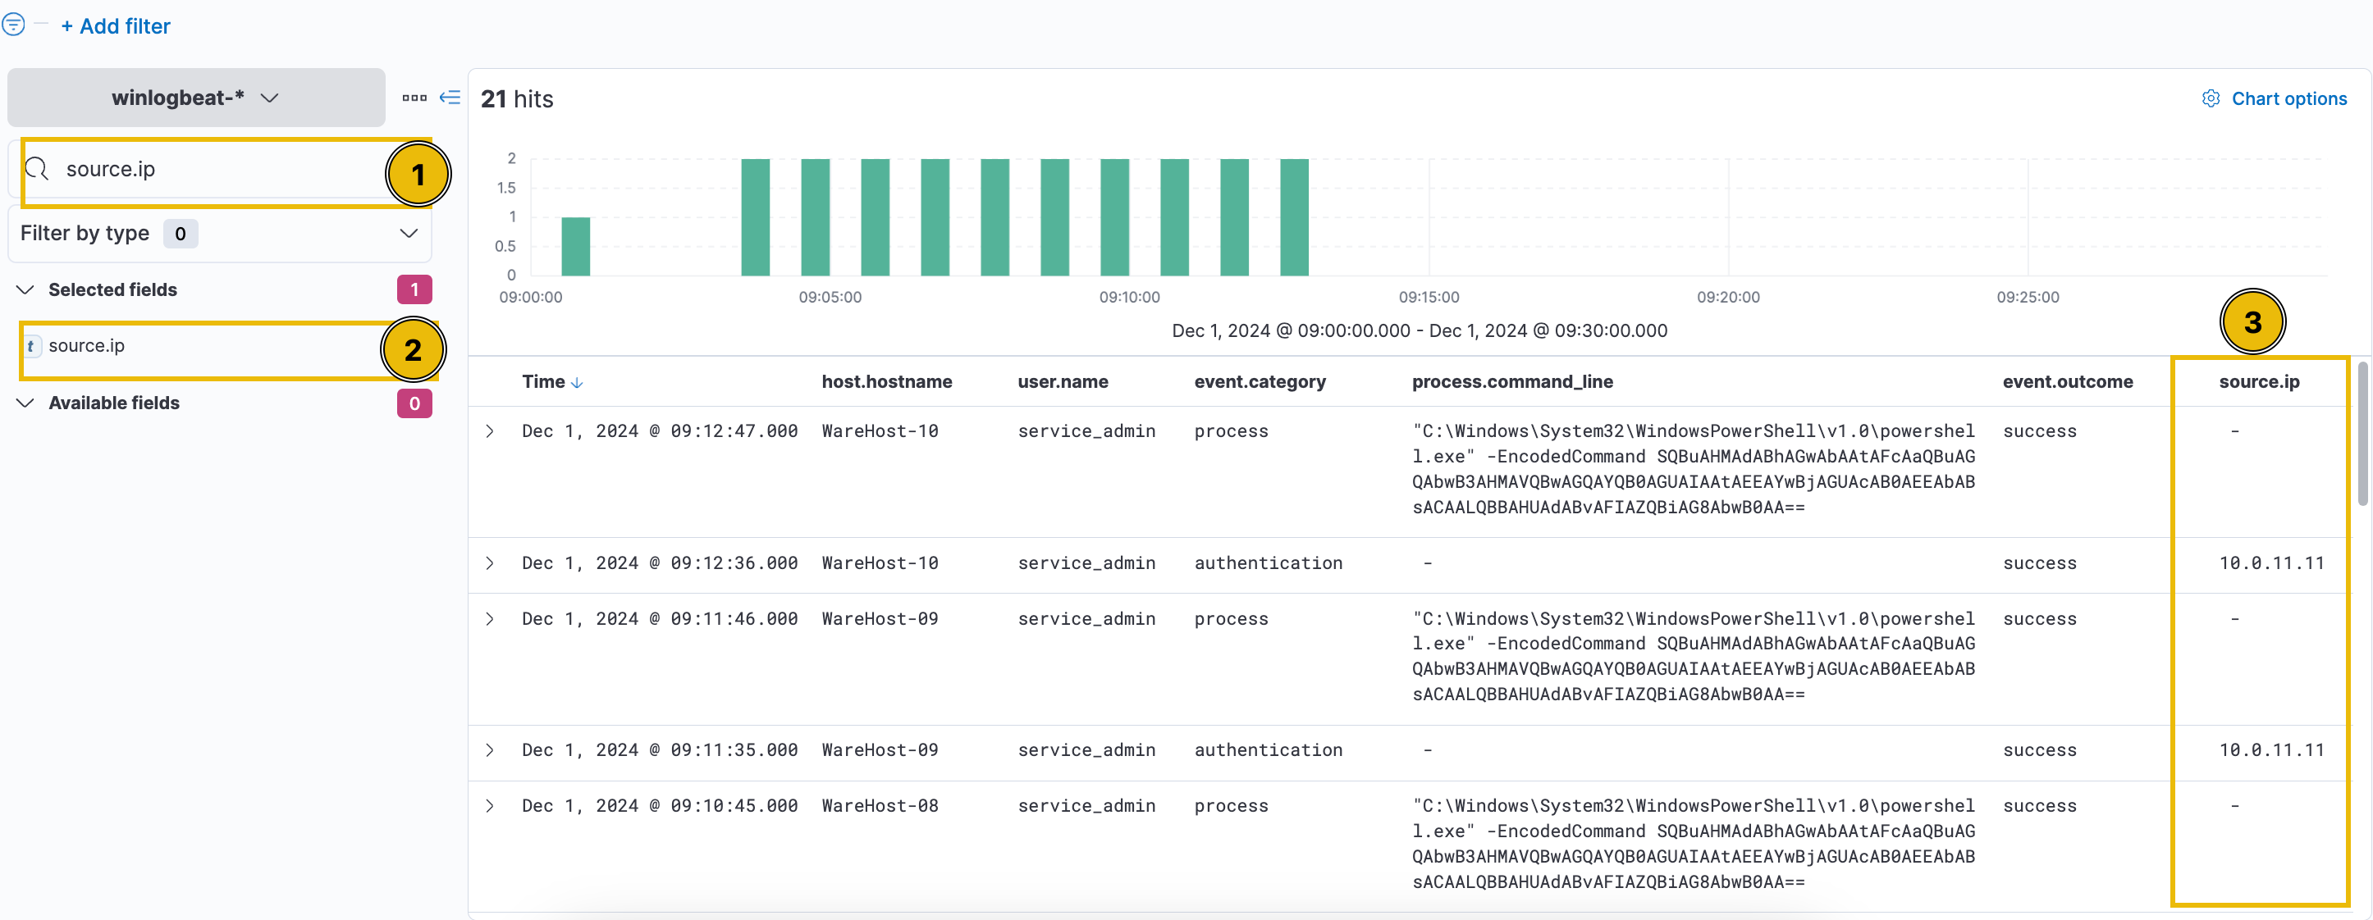Click source IP 10.0.11.11 in 09:11:35 row
The image size is (2373, 920).
tap(2270, 749)
